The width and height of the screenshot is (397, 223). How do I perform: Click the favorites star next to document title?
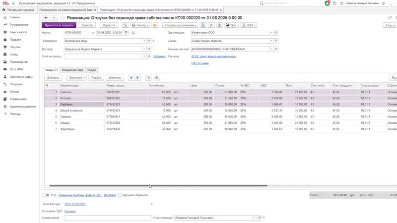pos(62,17)
